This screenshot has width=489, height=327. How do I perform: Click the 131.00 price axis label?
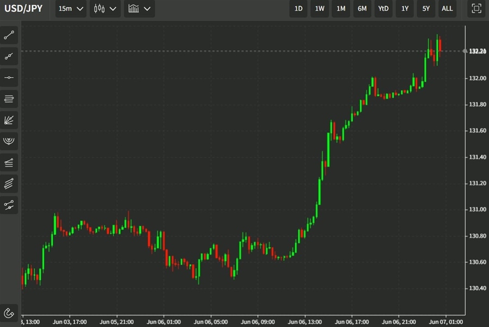click(x=478, y=209)
